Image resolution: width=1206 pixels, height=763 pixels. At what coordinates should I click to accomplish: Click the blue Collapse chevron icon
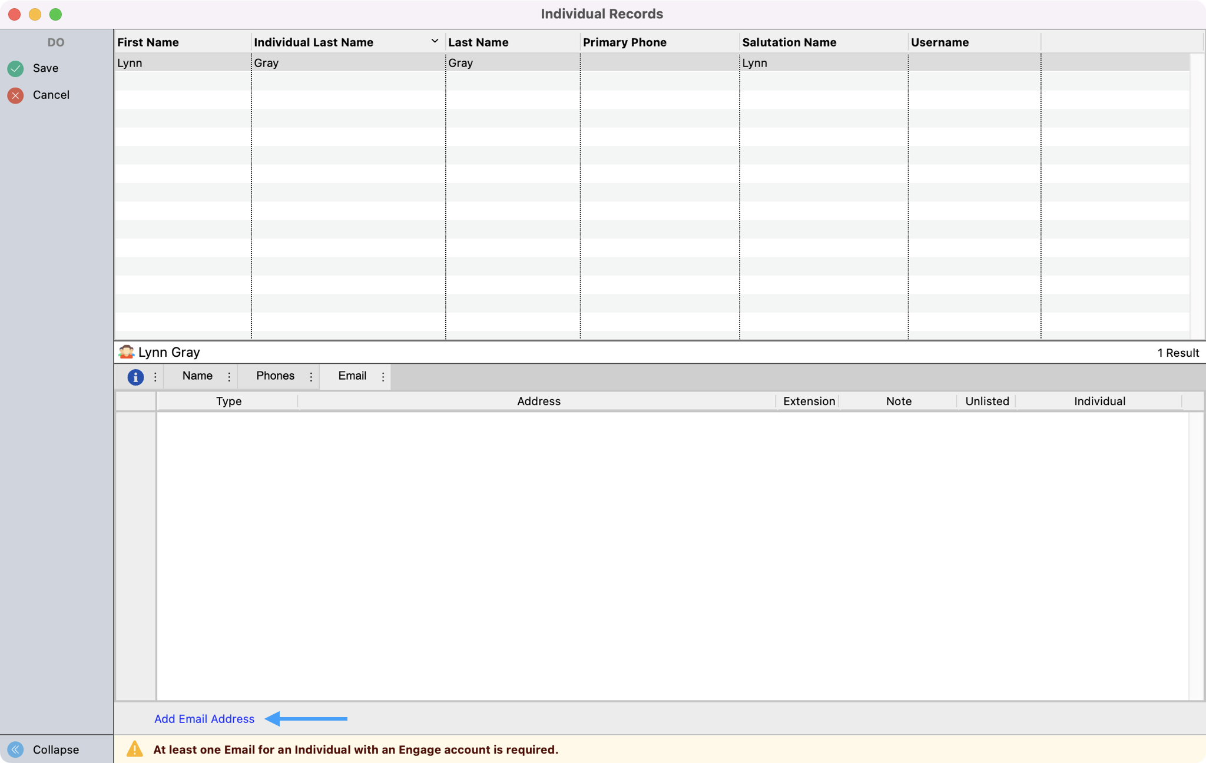(x=15, y=749)
